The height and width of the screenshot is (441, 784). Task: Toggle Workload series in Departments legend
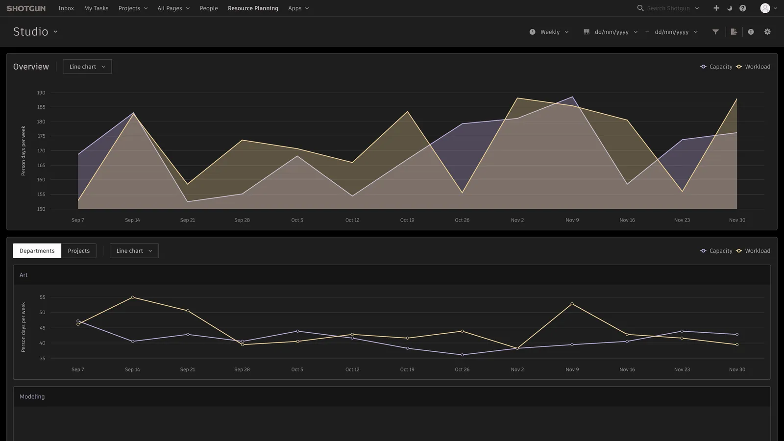pyautogui.click(x=753, y=251)
